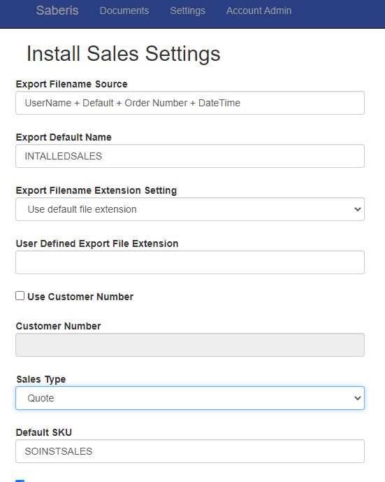
Task: Click chevron arrow of file extension dropdown
Action: (x=357, y=209)
